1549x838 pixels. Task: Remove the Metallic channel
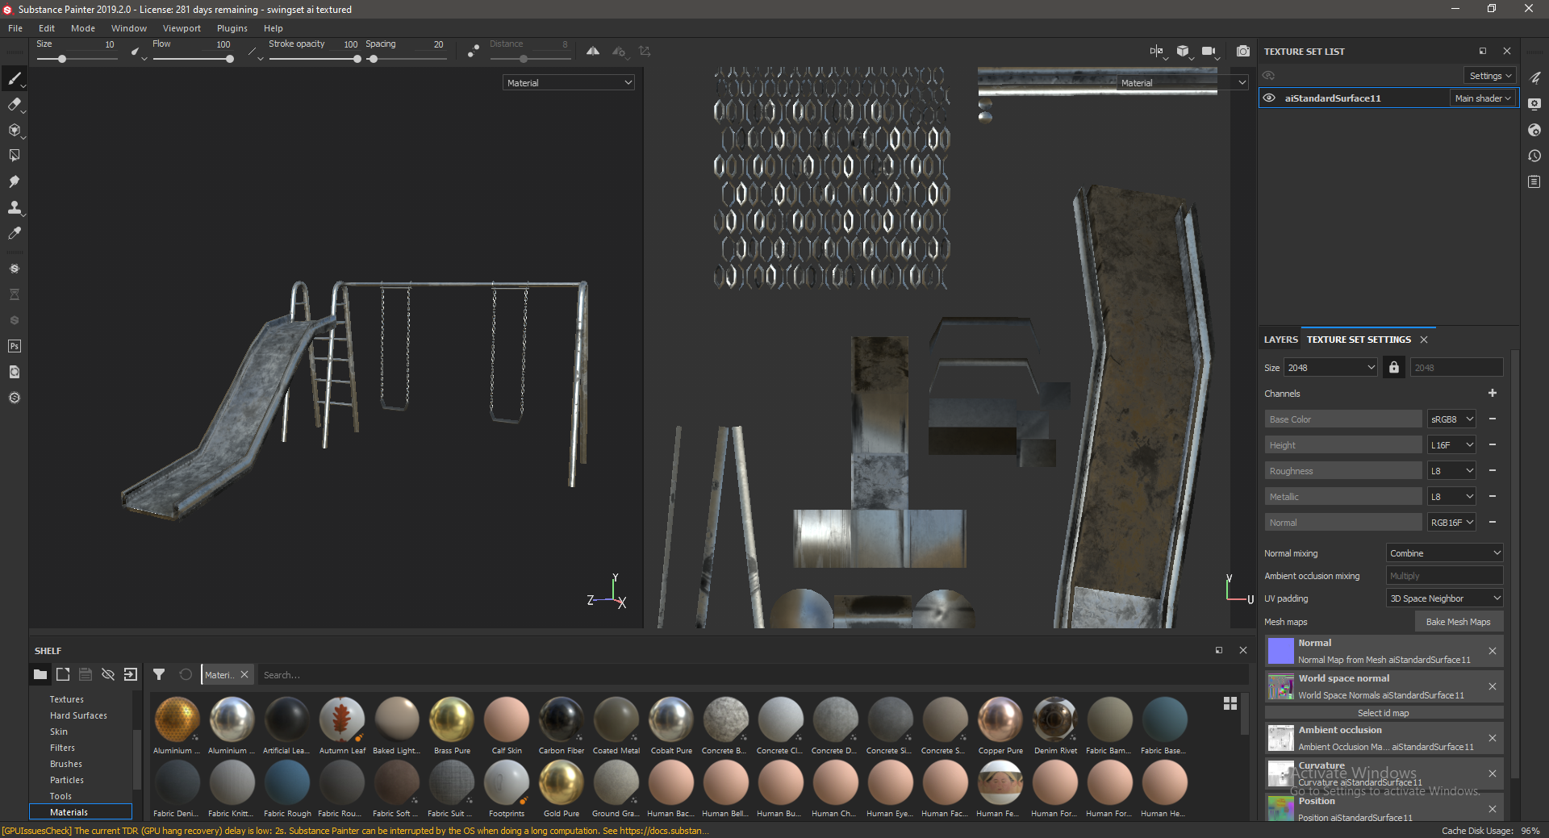tap(1493, 496)
